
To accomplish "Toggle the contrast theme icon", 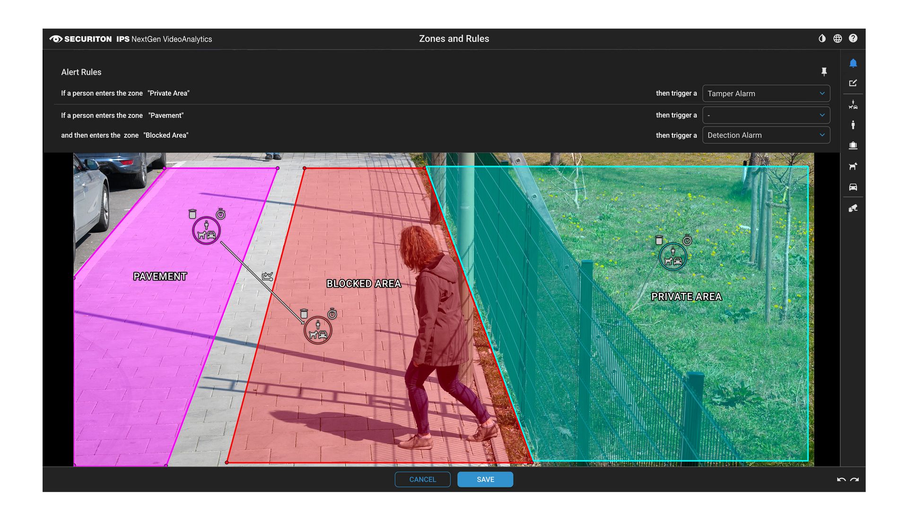I will pos(822,38).
